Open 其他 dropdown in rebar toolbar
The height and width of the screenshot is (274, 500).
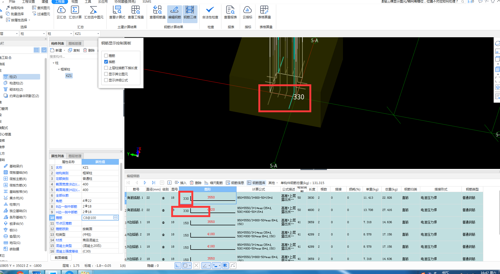[x=273, y=183]
